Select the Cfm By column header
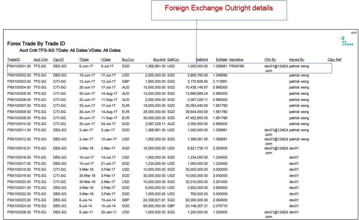This screenshot has width=359, height=220. pyautogui.click(x=270, y=60)
